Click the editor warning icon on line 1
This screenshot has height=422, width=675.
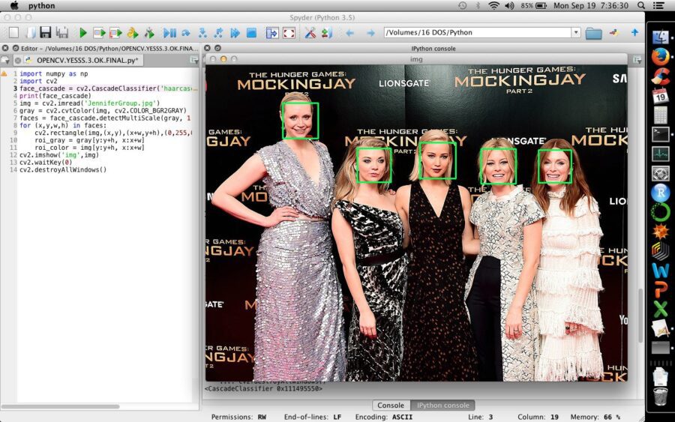tap(4, 73)
